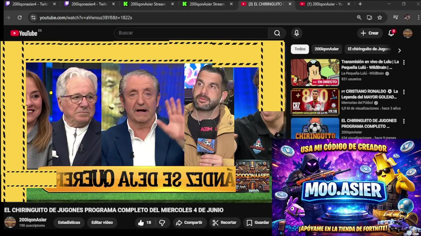Open the notifications bell
This screenshot has height=236, width=421.
pyautogui.click(x=391, y=33)
